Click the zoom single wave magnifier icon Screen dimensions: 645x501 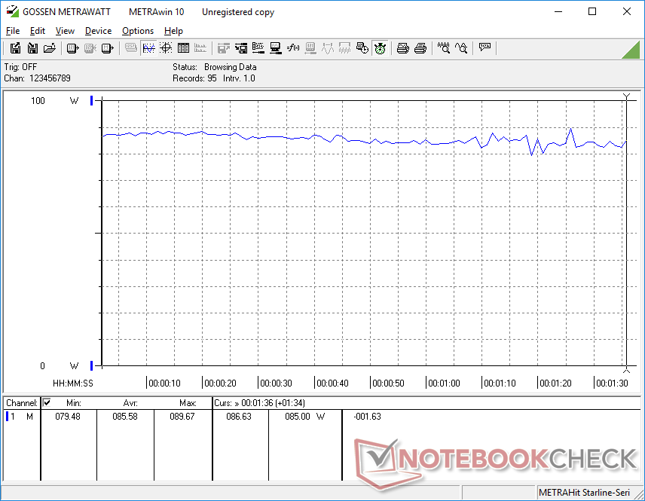coord(460,48)
